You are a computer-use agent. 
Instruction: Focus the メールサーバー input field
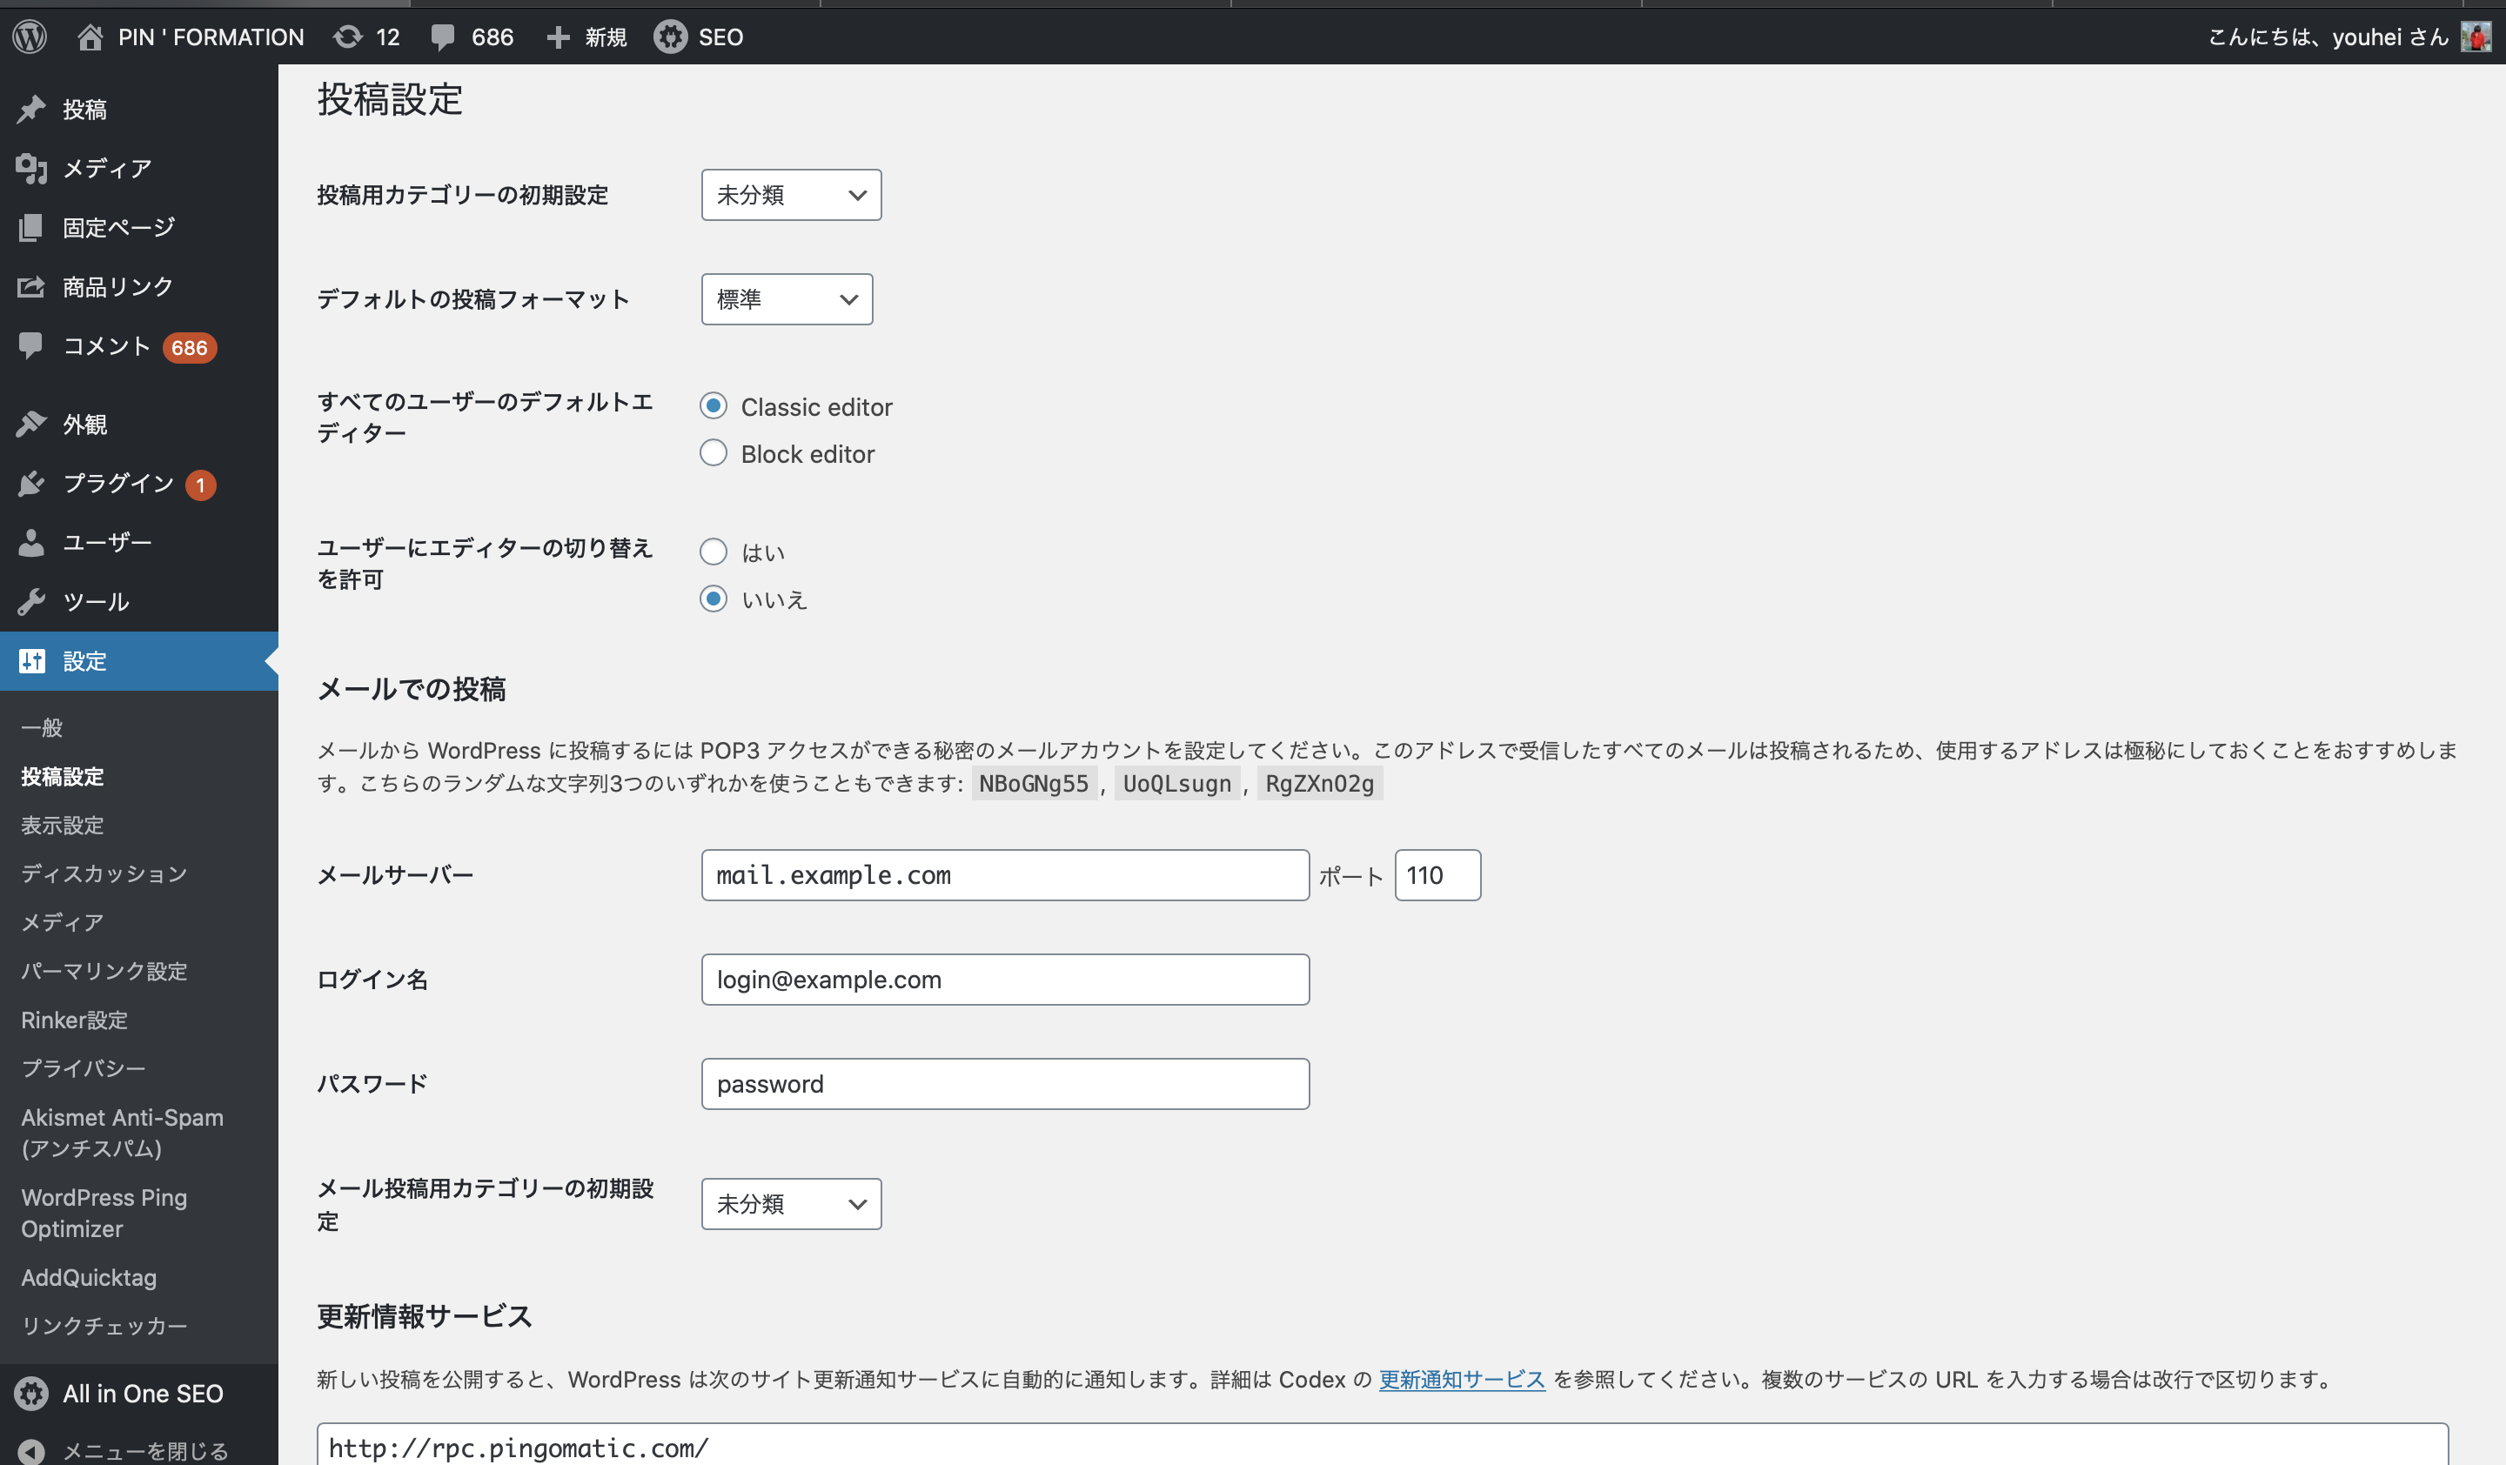1005,876
